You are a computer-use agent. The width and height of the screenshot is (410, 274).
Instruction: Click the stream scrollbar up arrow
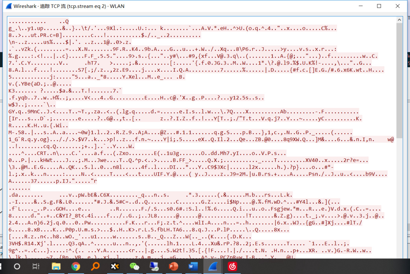click(399, 20)
